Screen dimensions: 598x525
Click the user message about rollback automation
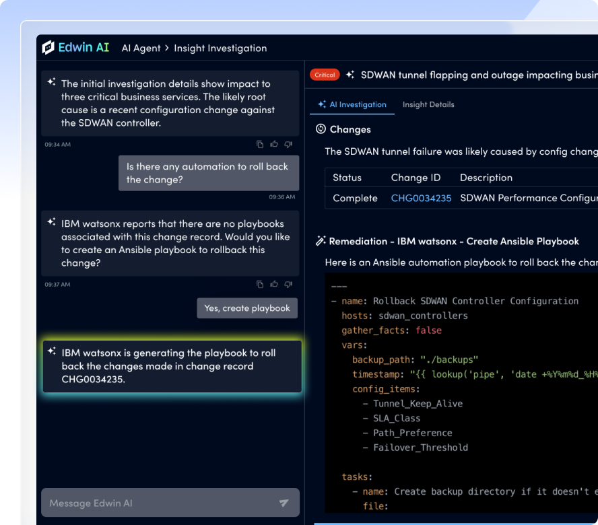[209, 173]
